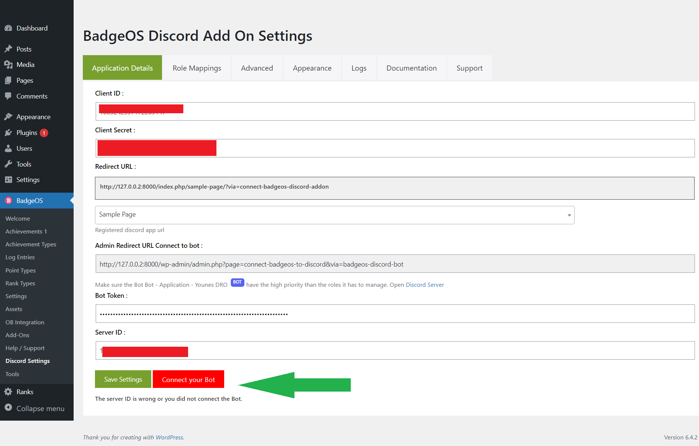
Task: Select the Tools wrench icon
Action: (x=9, y=164)
